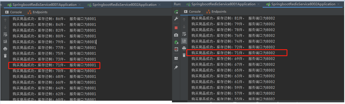Image resolution: width=345 pixels, height=104 pixels.
Task: Stop the running application with the red square
Action: pyautogui.click(x=176, y=28)
